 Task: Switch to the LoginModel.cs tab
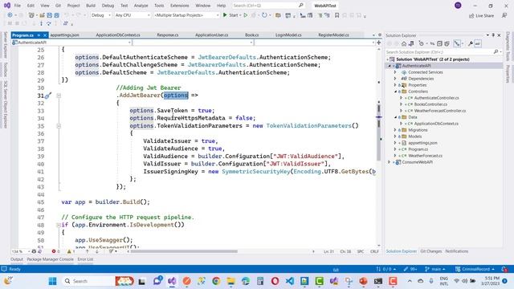(288, 35)
